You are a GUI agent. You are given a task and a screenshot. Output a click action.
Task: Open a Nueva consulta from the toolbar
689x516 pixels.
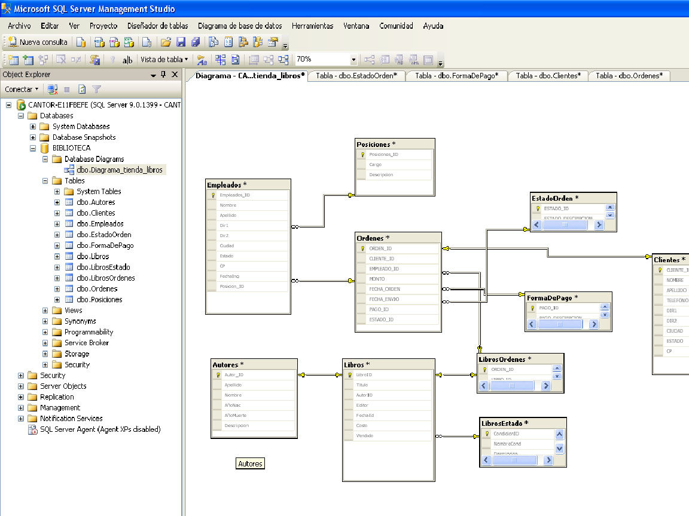click(37, 42)
